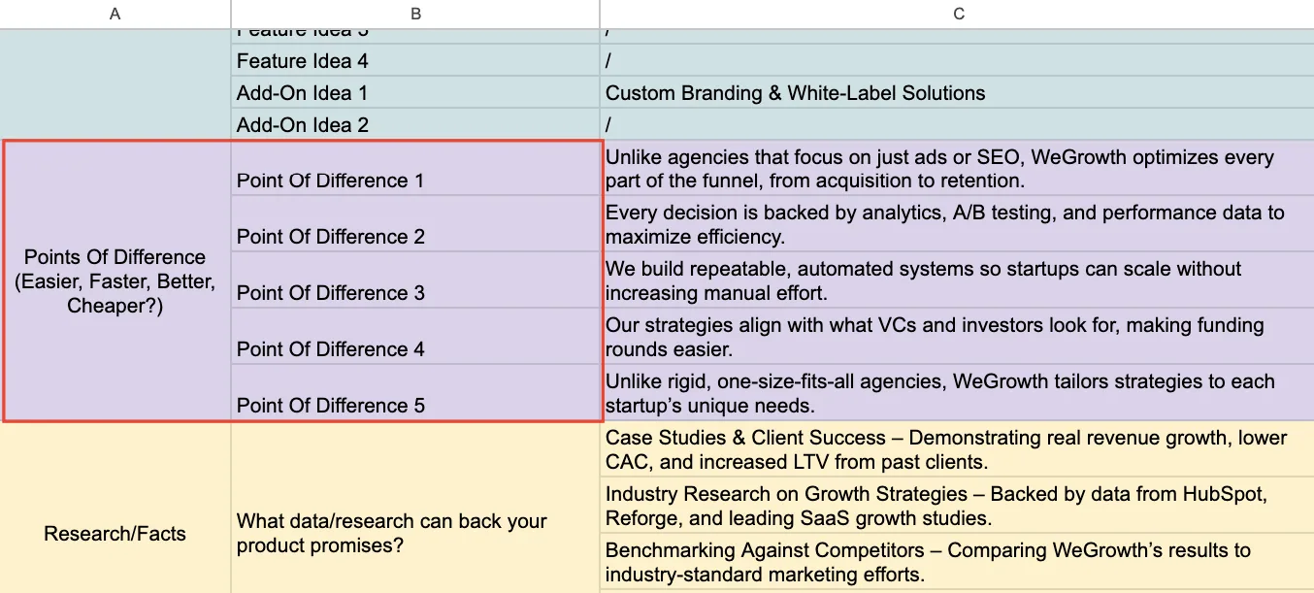Image resolution: width=1314 pixels, height=593 pixels.
Task: Click the Case Studies & Client Success cell
Action: point(957,449)
